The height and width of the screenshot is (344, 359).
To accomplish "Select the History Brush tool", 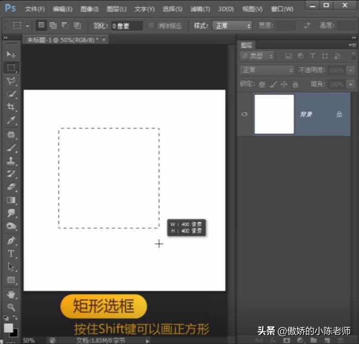I will tap(11, 174).
